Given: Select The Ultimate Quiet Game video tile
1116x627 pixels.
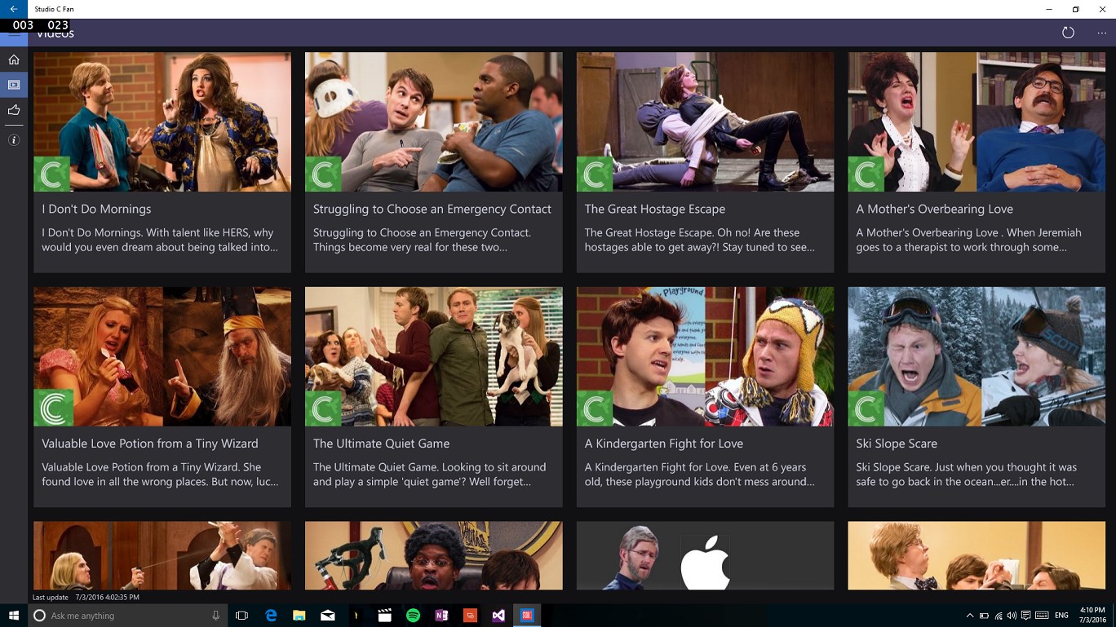Looking at the screenshot, I should (x=433, y=397).
